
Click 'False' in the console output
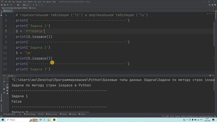17,102
